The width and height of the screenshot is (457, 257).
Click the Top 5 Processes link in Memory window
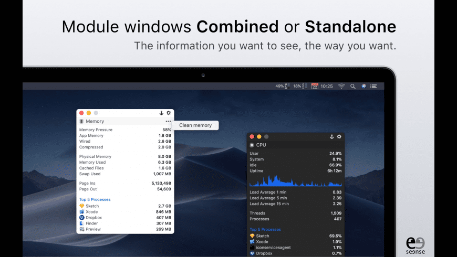[x=95, y=199]
